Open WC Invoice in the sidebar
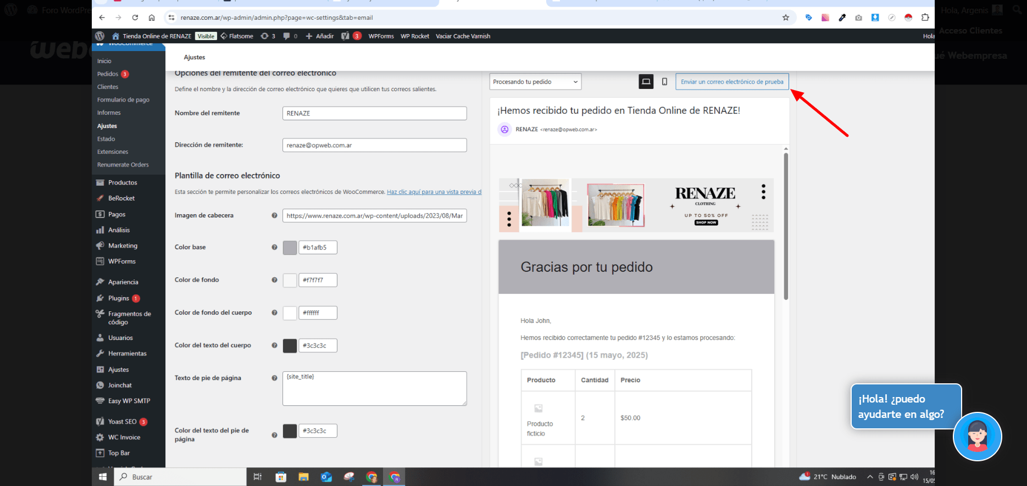 click(124, 438)
